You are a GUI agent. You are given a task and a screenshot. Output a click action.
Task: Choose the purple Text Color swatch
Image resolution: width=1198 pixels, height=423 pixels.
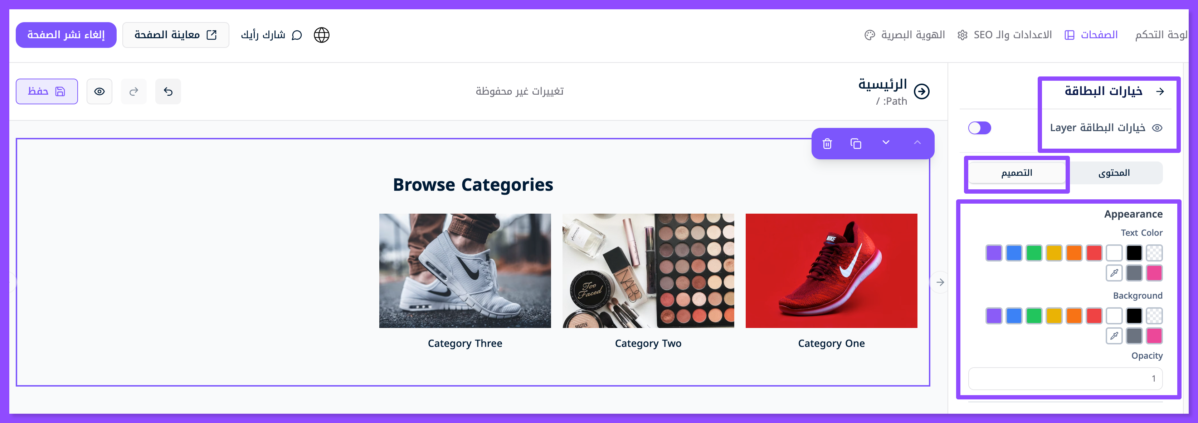pos(994,253)
